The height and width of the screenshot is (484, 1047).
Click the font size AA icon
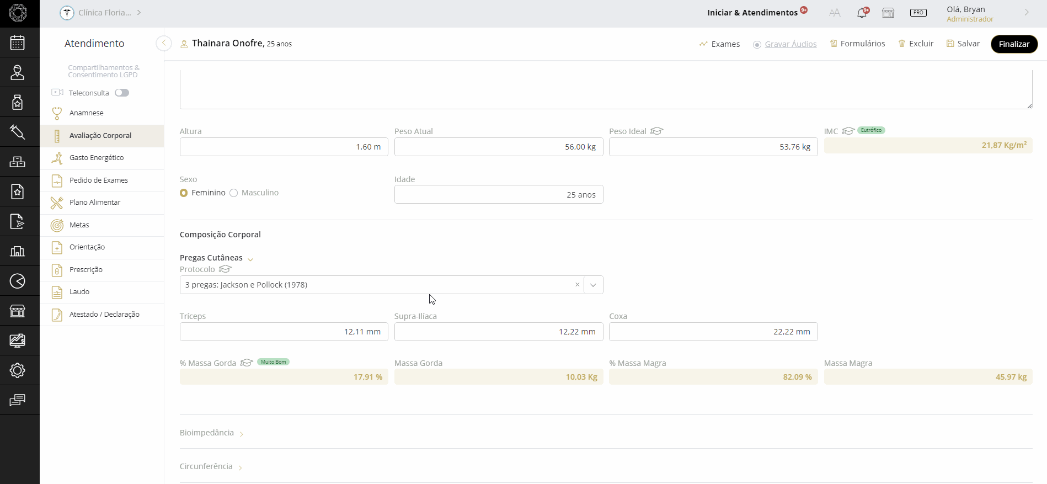point(835,13)
